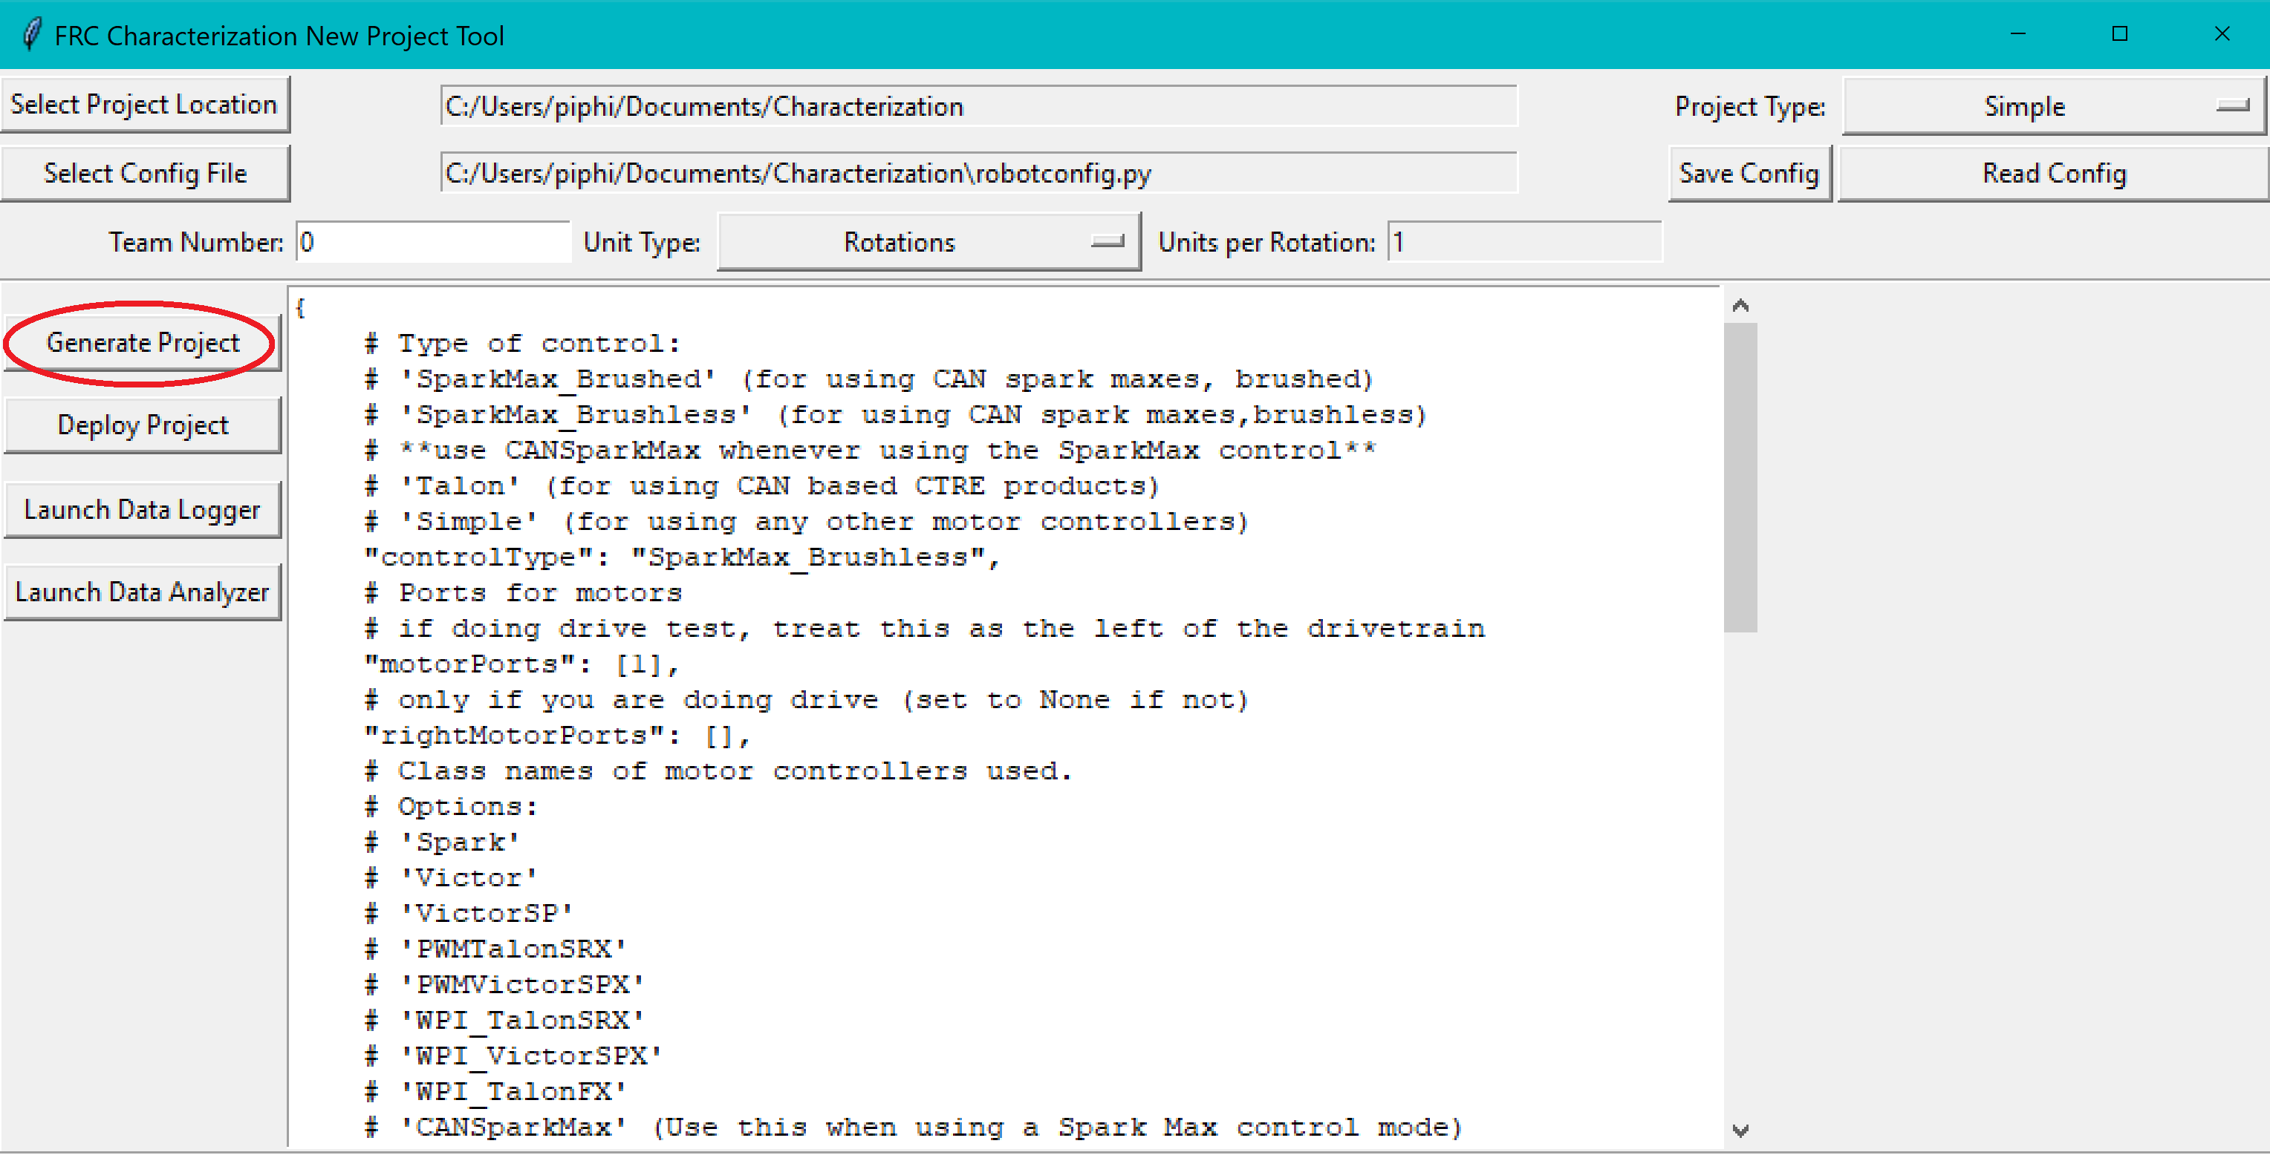This screenshot has height=1155, width=2270.
Task: Click Generate Project button
Action: pyautogui.click(x=143, y=342)
